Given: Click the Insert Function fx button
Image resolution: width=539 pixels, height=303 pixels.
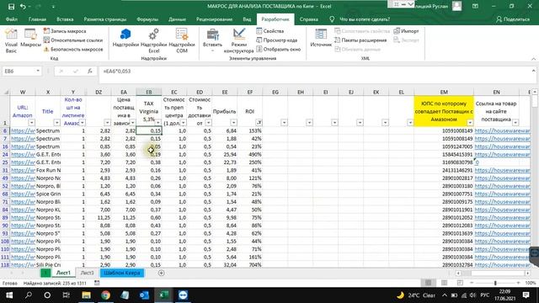Looking at the screenshot, I should tap(90, 71).
